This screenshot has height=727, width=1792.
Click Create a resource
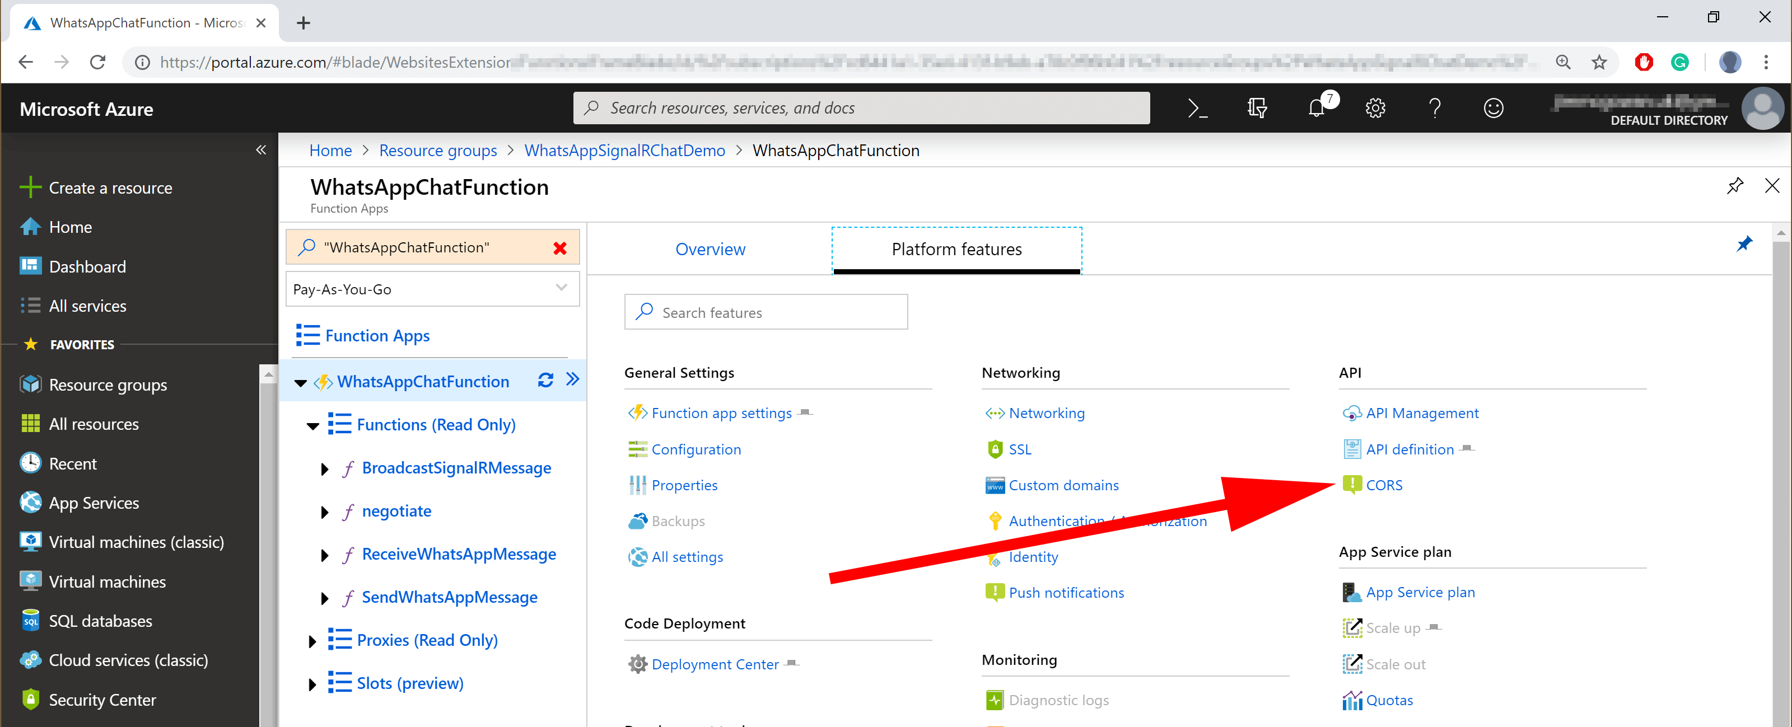96,187
